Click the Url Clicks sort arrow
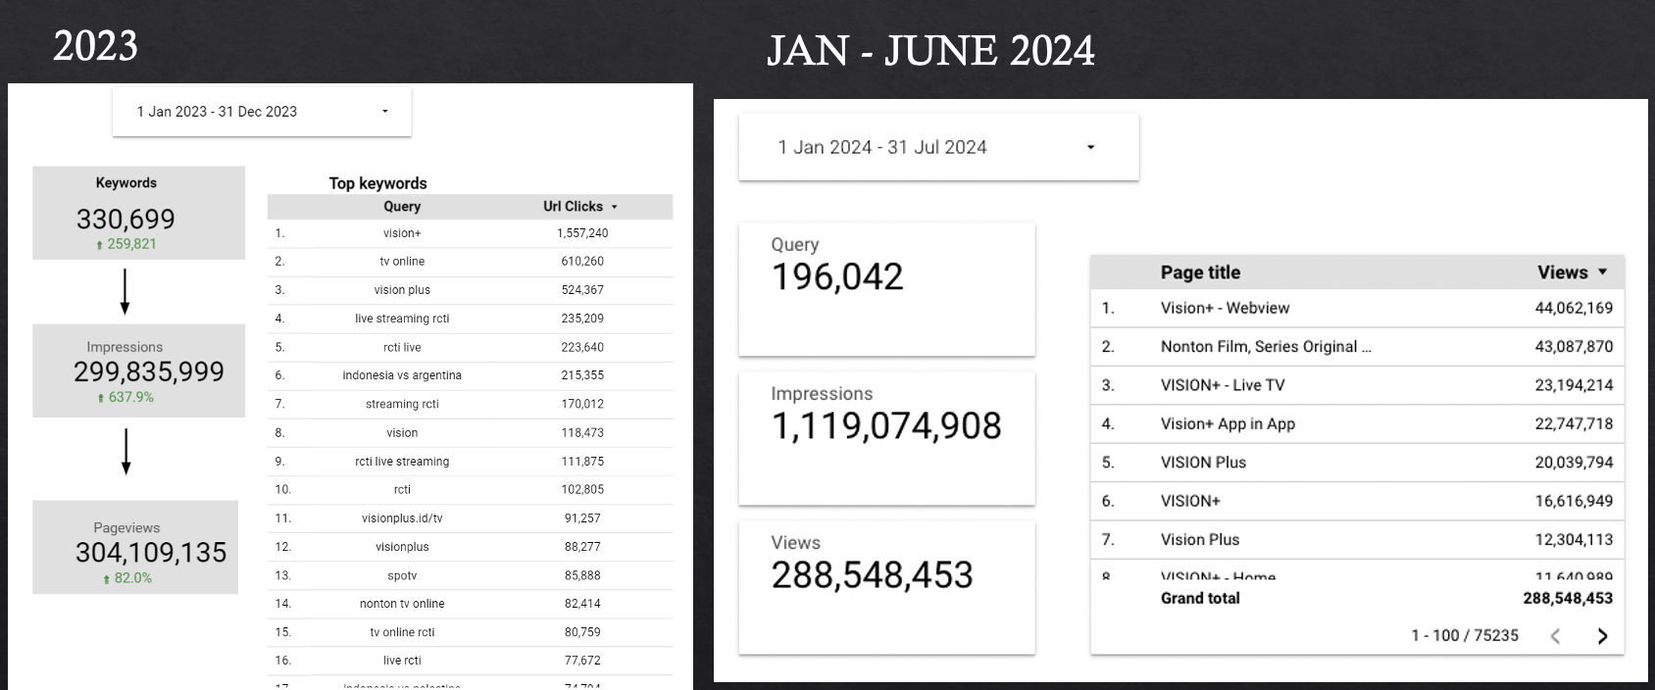This screenshot has height=690, width=1655. click(x=615, y=207)
